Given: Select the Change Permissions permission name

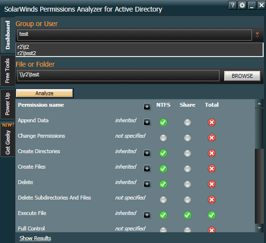Looking at the screenshot, I should click(x=41, y=136).
